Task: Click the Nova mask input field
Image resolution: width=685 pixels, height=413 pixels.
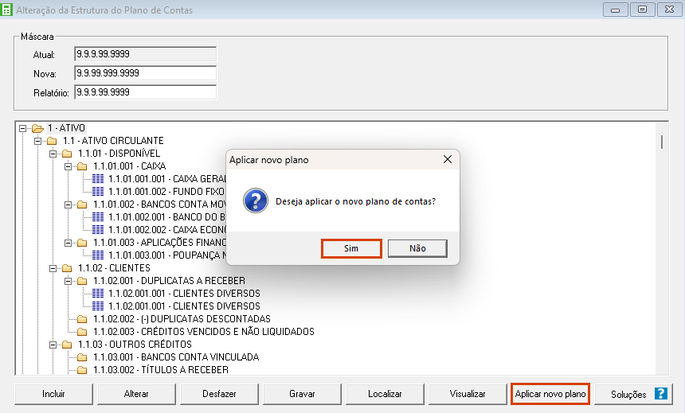Action: tap(145, 73)
